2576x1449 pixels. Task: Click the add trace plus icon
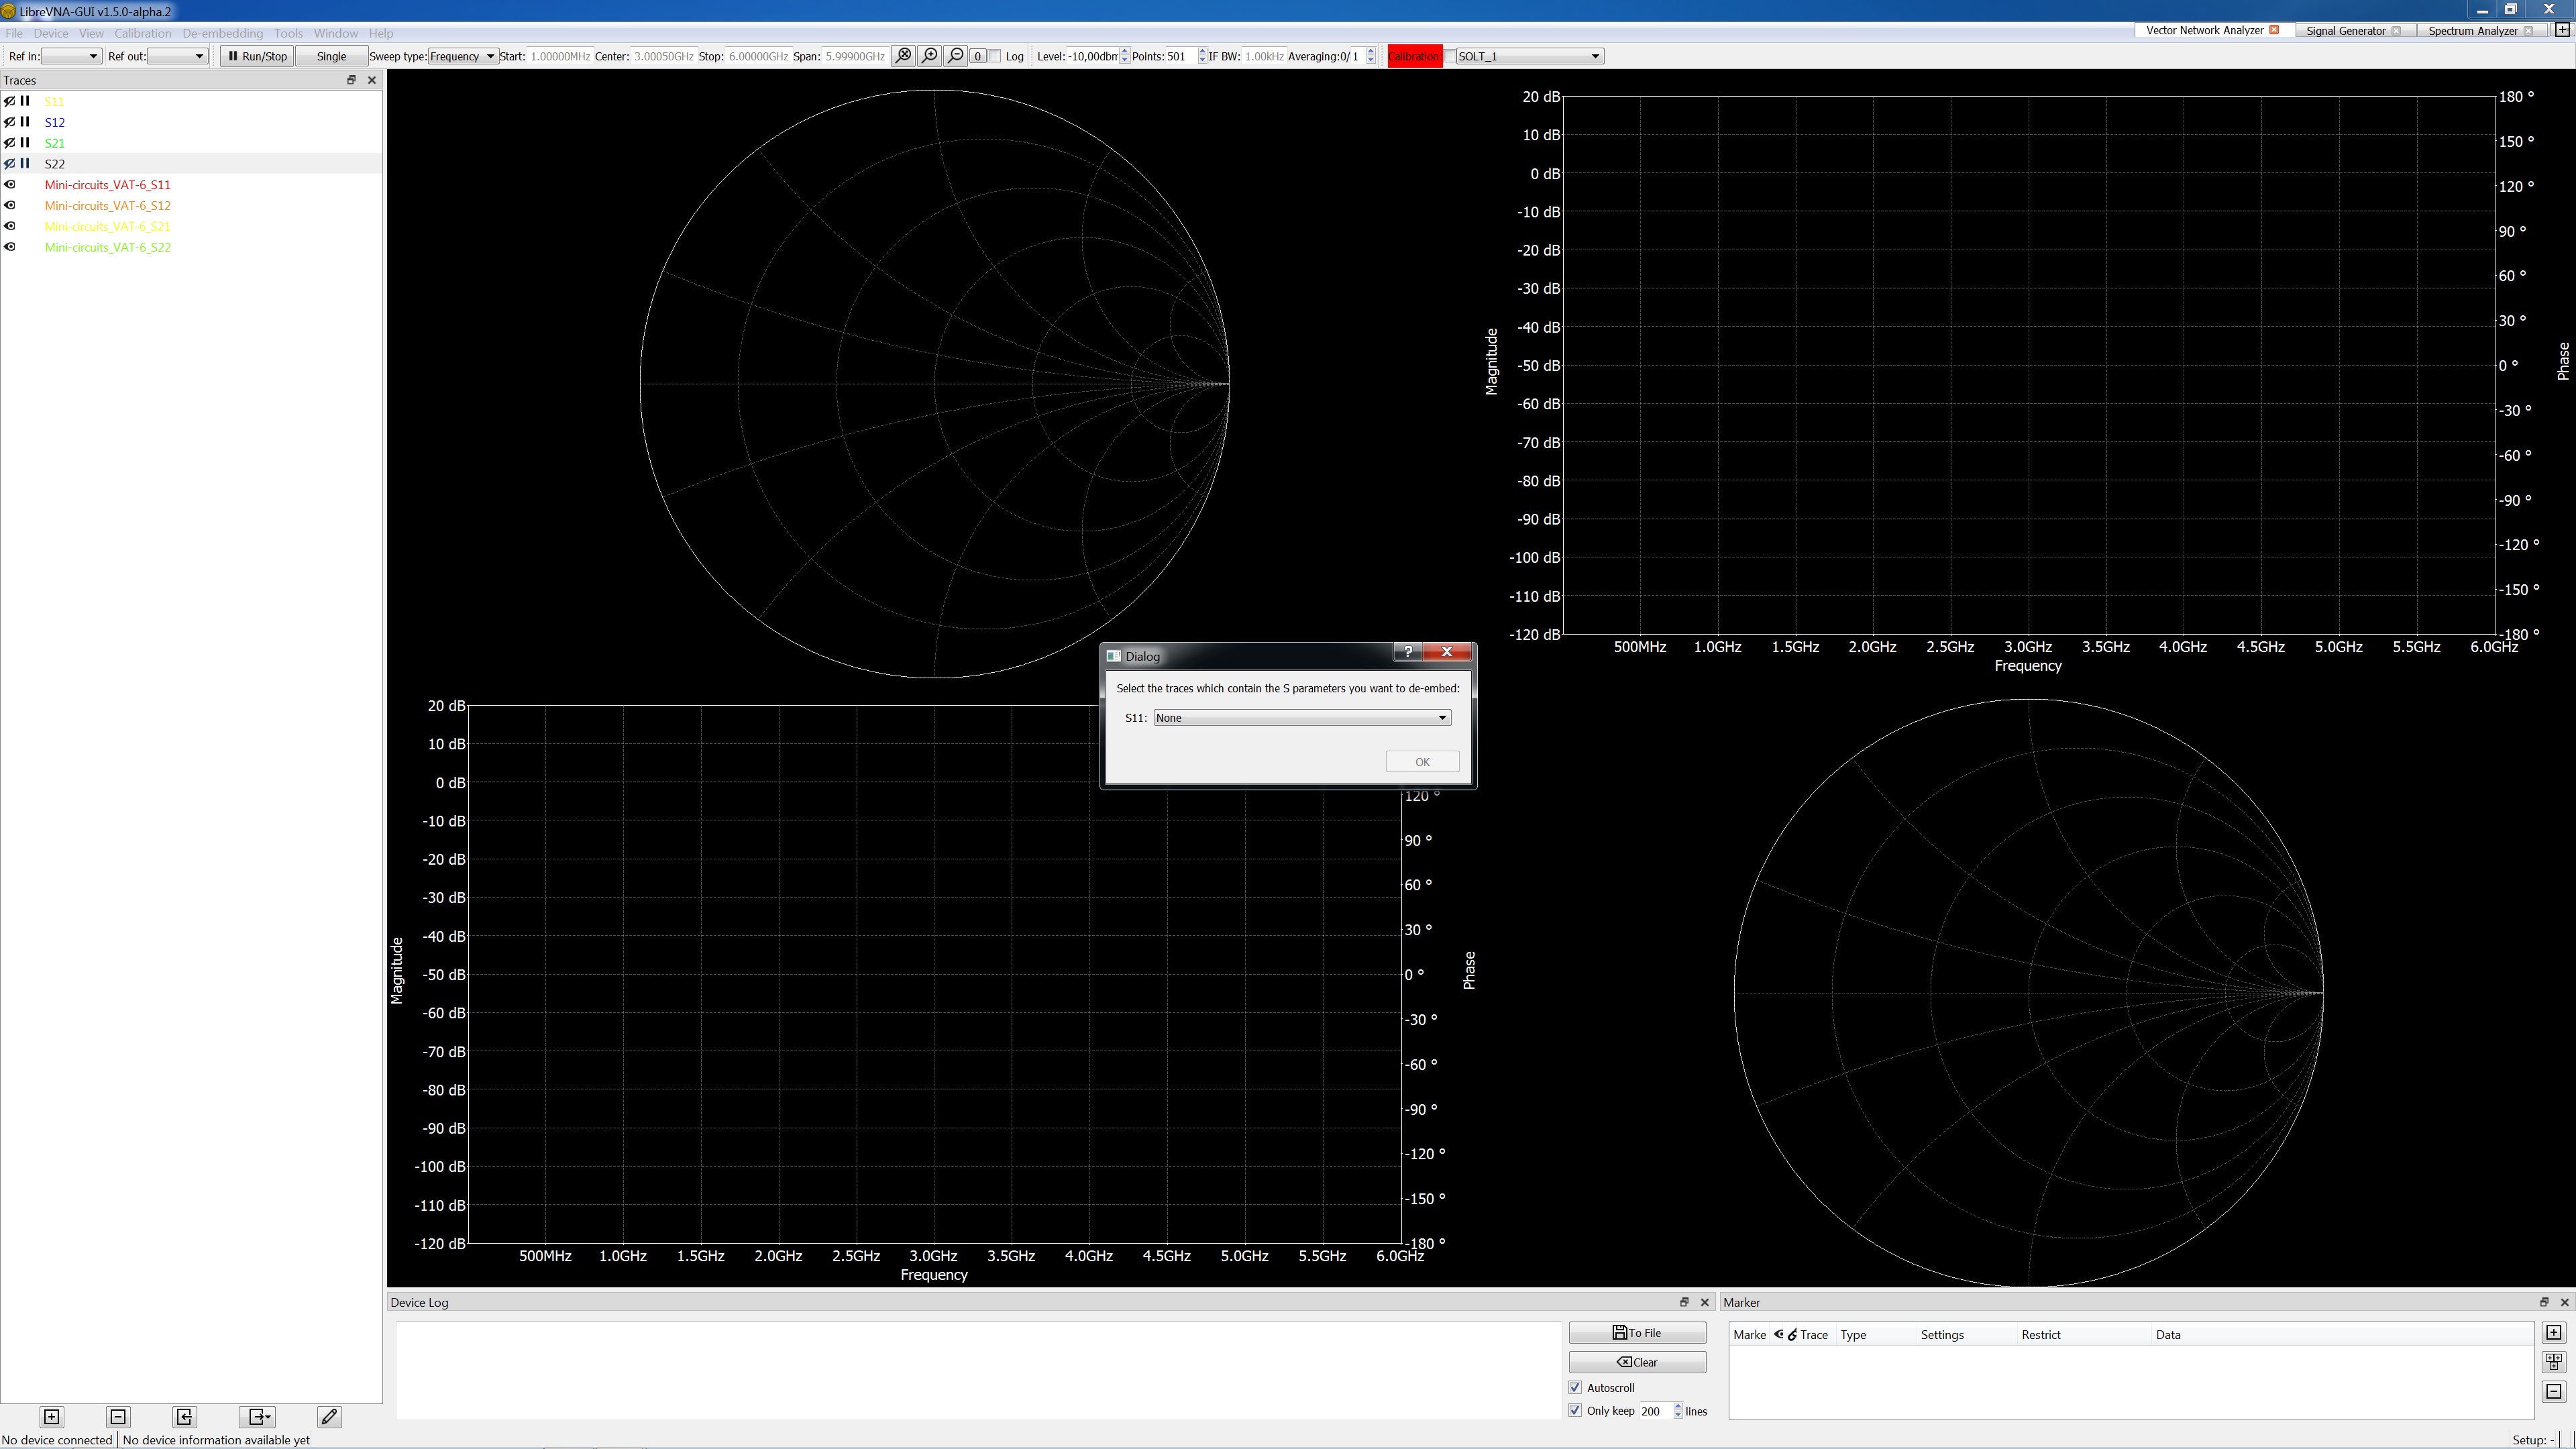click(52, 1416)
